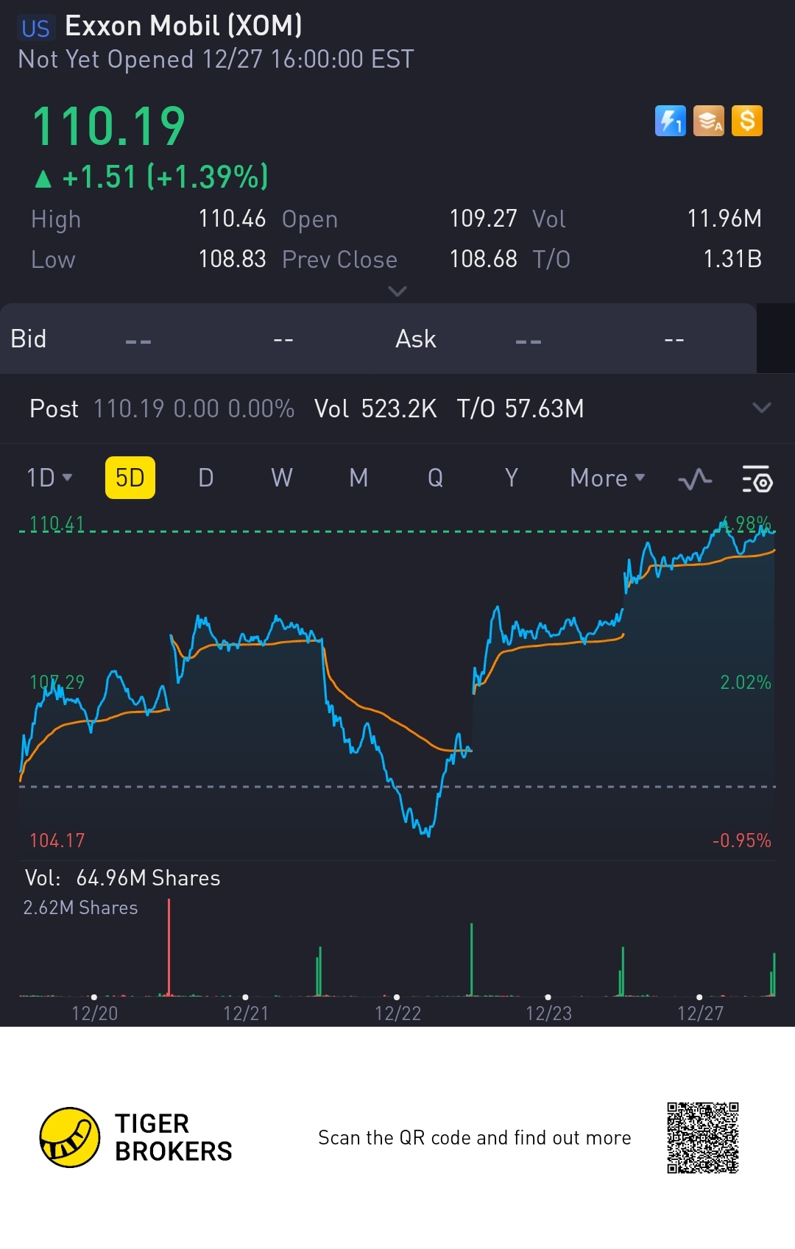795x1249 pixels.
Task: Open the More timeframes dropdown
Action: 607,478
